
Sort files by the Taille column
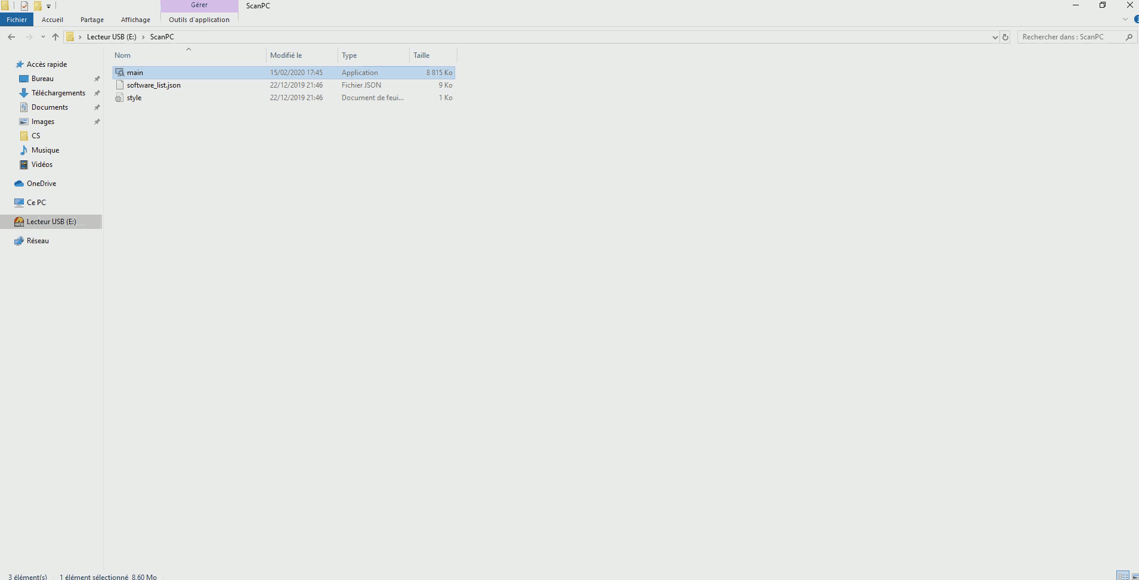tap(422, 55)
